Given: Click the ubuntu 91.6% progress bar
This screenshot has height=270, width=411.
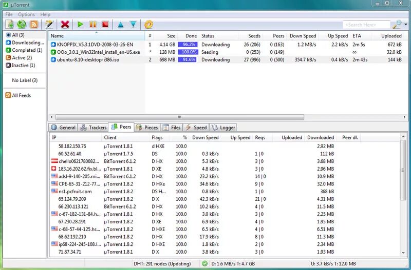Looking at the screenshot, I should 188,60.
